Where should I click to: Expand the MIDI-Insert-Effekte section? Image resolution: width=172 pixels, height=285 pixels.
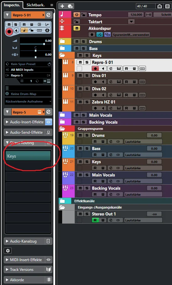(x=7, y=260)
